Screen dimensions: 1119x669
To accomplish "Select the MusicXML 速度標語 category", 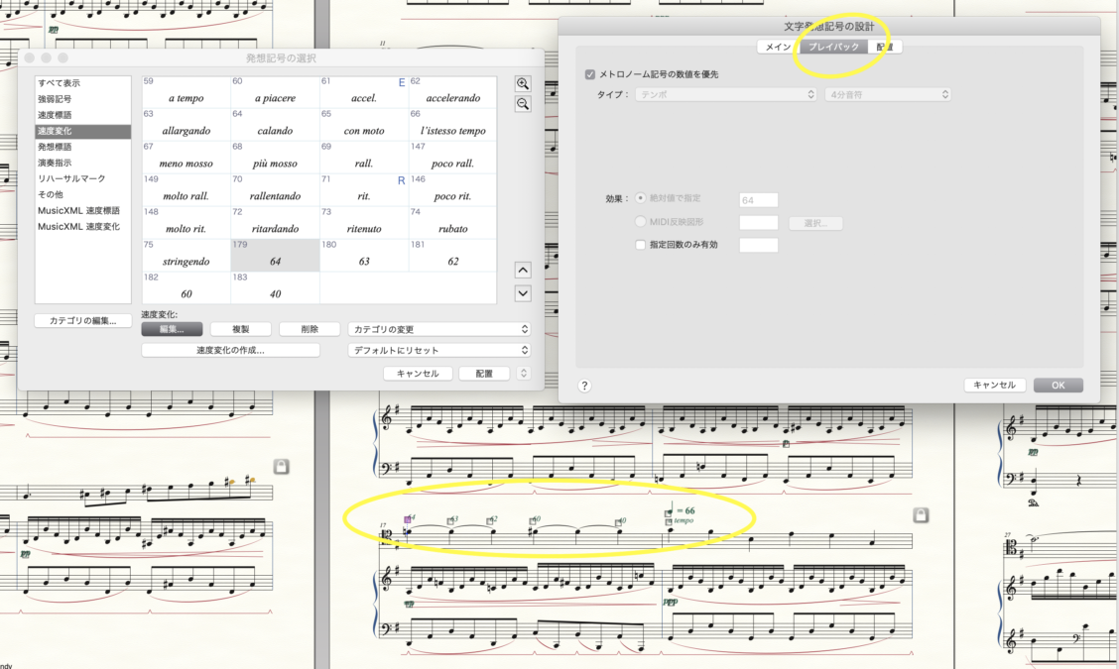I will point(82,210).
